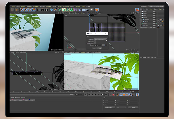Toggle the Z axis lock
Screen dimensions: 174x119
coord(30,10)
